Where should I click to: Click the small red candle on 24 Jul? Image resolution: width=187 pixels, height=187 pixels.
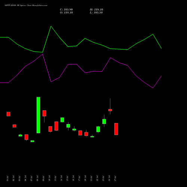[110, 110]
